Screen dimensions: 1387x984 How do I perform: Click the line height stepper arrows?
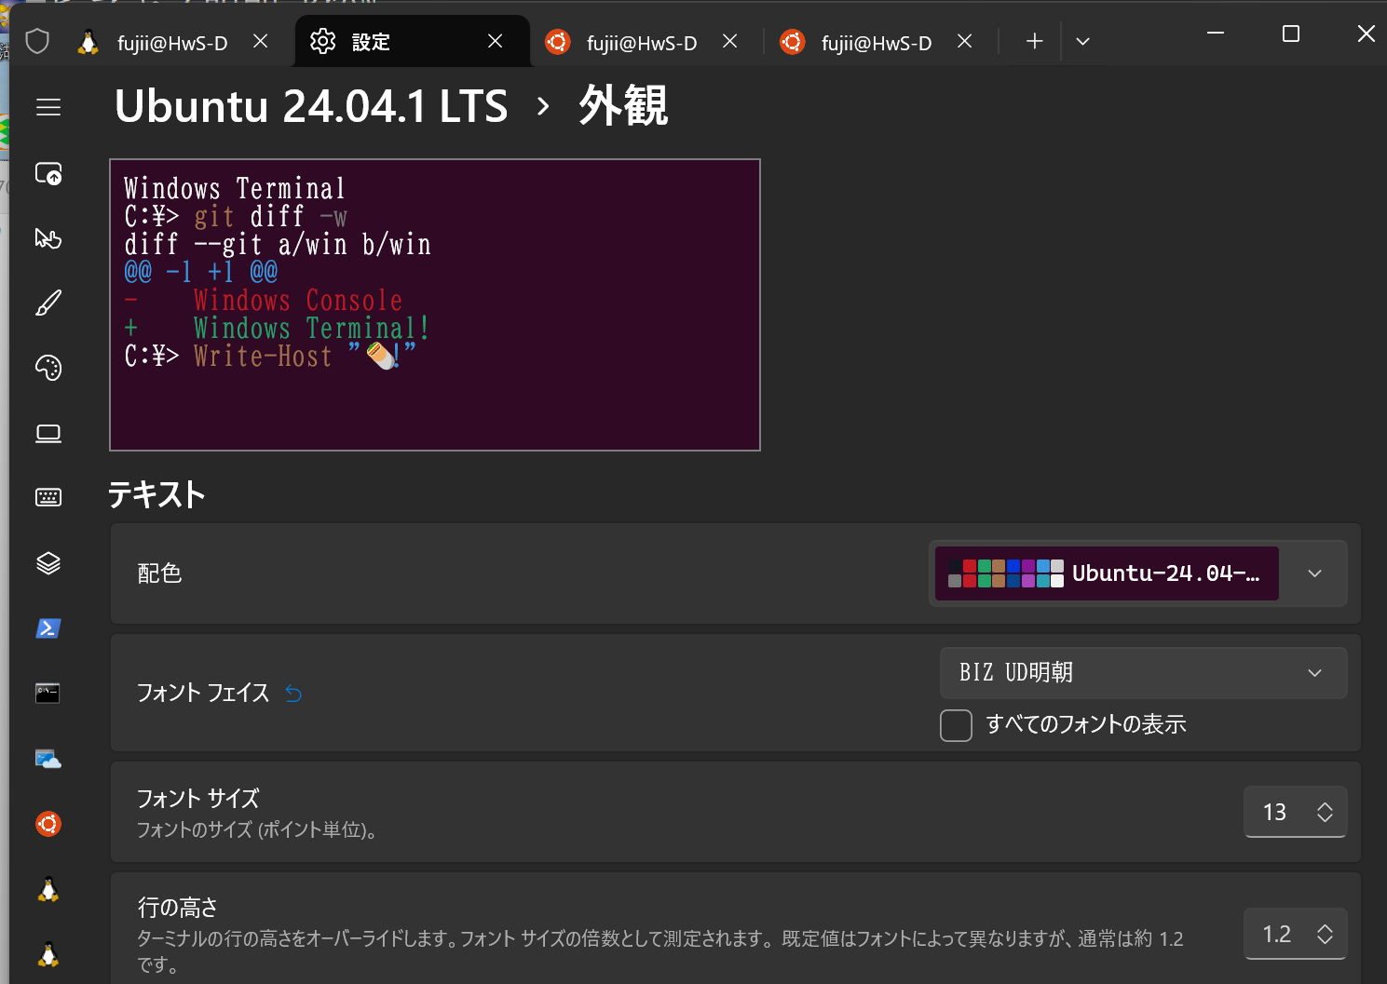click(1325, 934)
